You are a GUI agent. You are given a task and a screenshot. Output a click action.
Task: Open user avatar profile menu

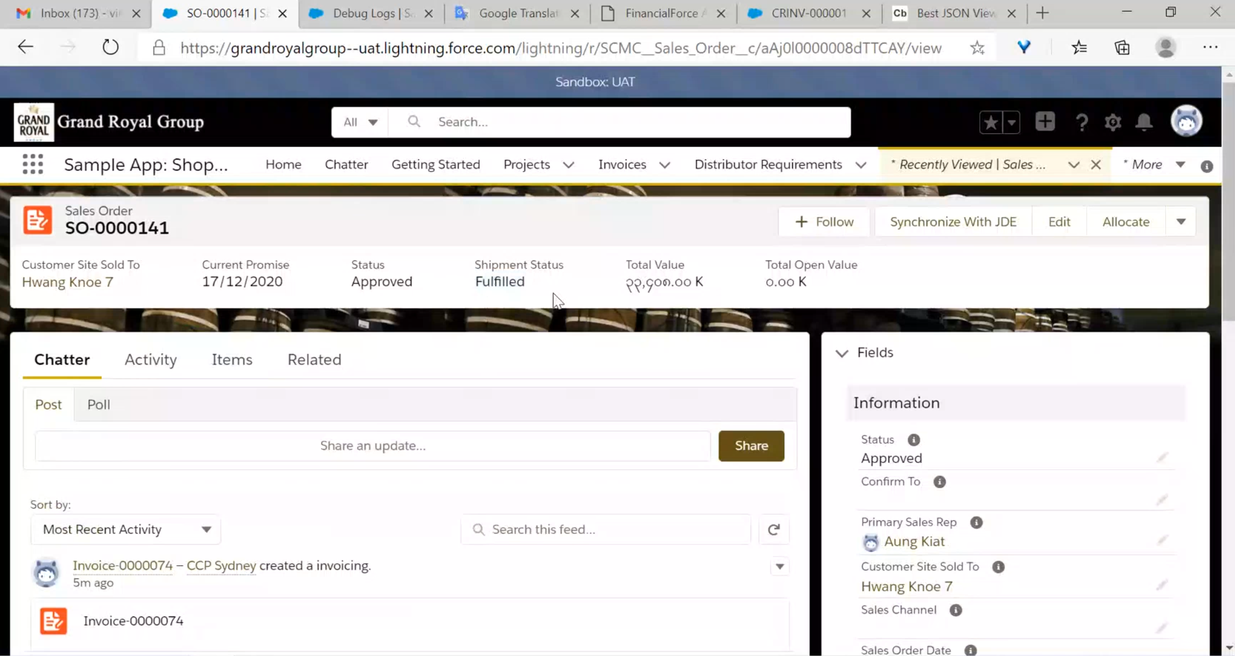click(x=1186, y=121)
